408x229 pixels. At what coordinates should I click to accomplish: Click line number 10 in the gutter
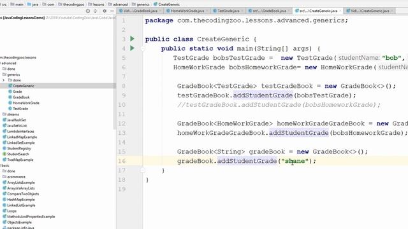pyautogui.click(x=122, y=105)
